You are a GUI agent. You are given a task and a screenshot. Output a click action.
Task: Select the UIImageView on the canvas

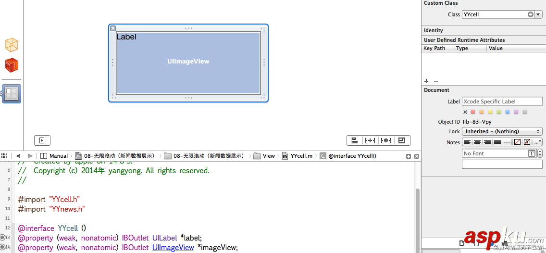click(x=188, y=63)
